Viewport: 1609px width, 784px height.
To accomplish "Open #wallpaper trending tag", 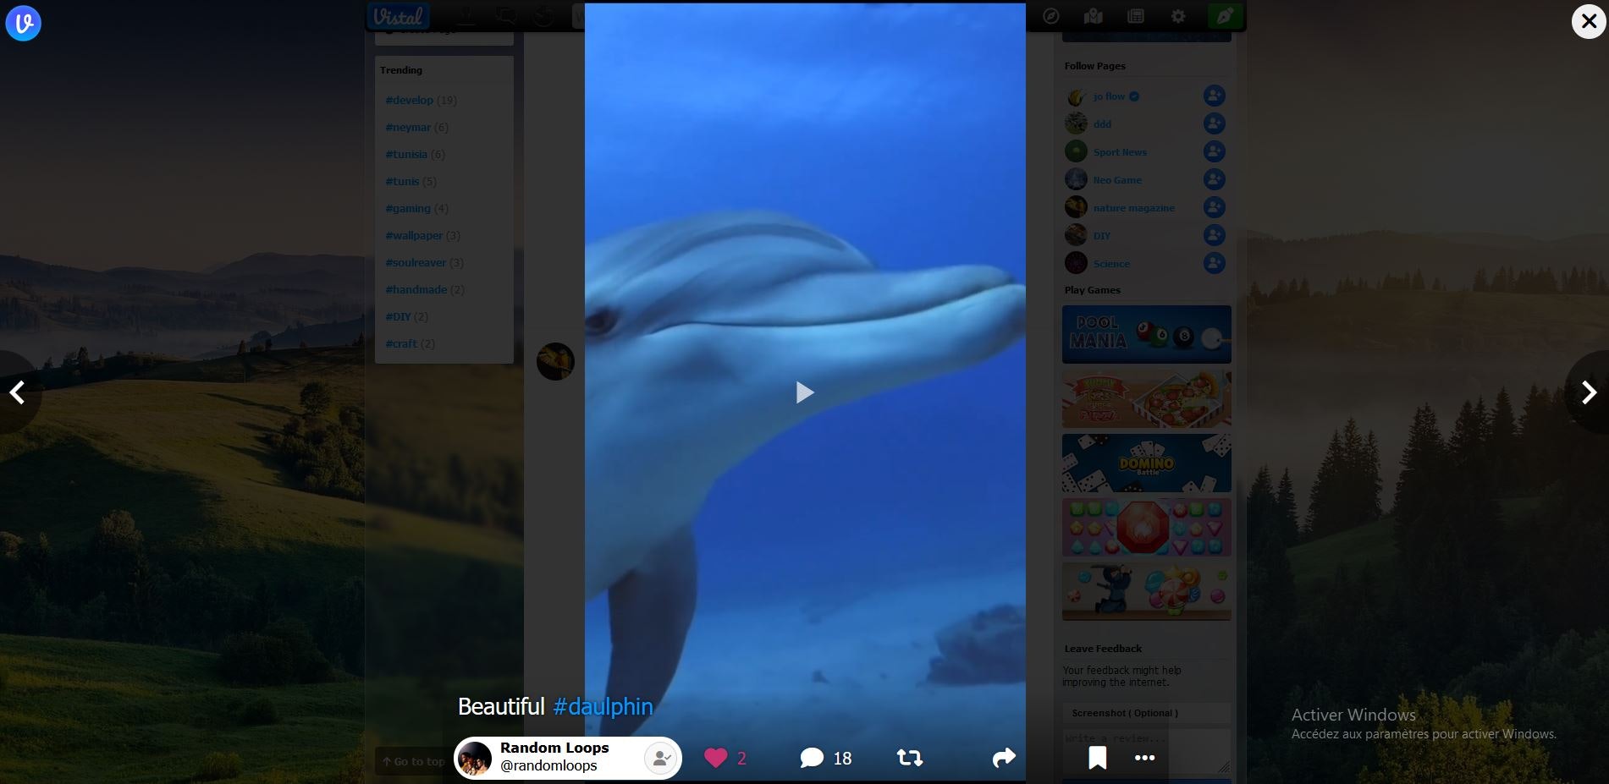I will click(414, 235).
